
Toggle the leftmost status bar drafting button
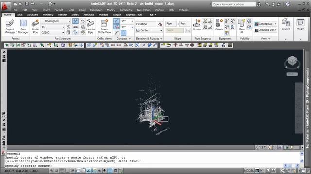click(x=52, y=171)
